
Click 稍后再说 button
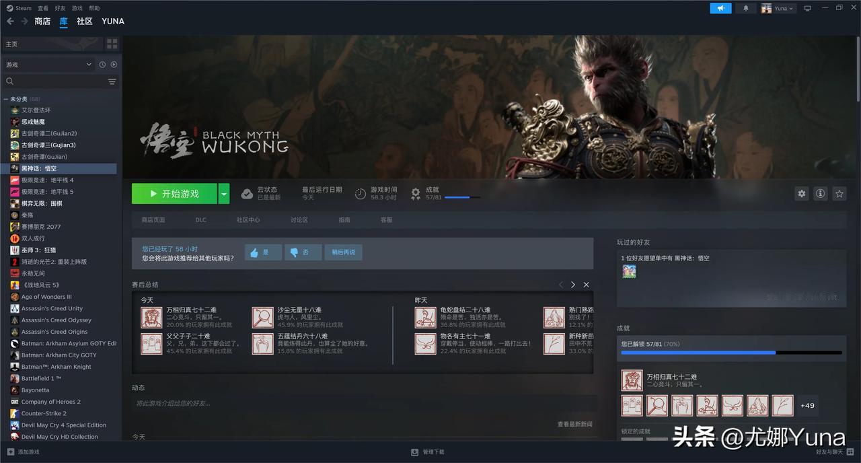(x=343, y=252)
